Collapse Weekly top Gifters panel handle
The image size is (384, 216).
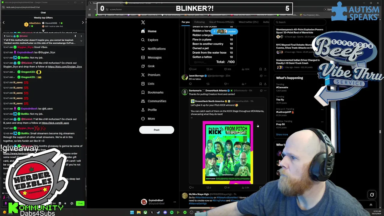tap(43, 31)
